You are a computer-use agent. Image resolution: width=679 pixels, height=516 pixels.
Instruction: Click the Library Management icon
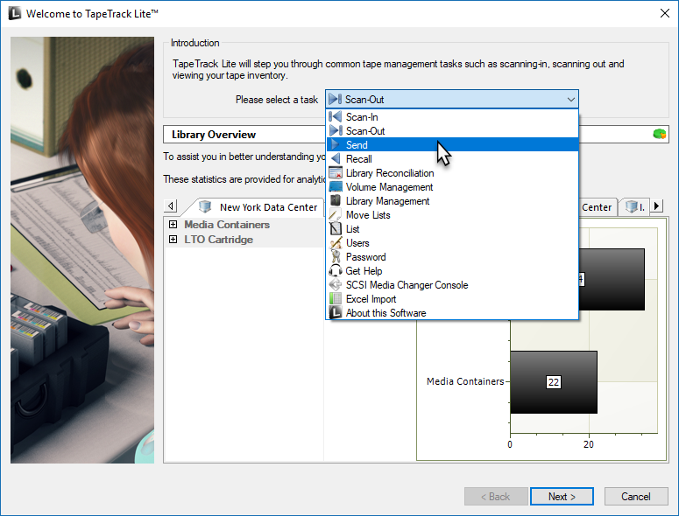coord(336,200)
